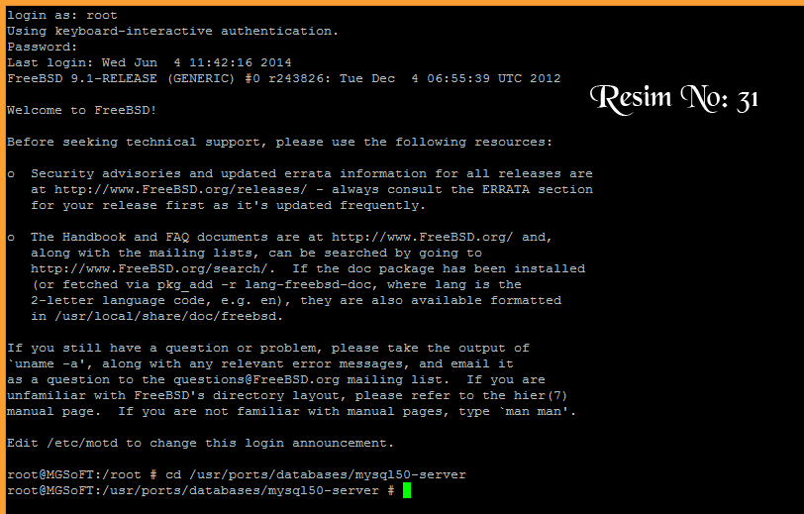804x514 pixels.
Task: Click the /etc/motd path text
Action: coord(82,444)
